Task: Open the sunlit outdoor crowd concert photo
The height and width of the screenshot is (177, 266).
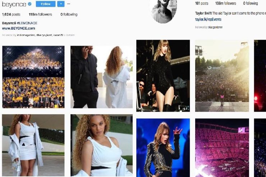Action: click(222, 76)
